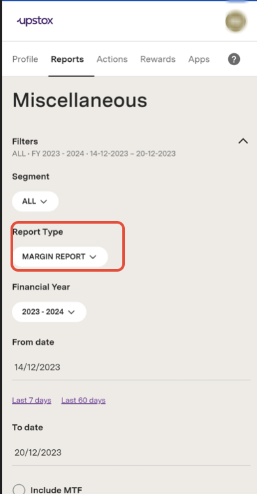Click the Include MTF label

[x=56, y=490]
